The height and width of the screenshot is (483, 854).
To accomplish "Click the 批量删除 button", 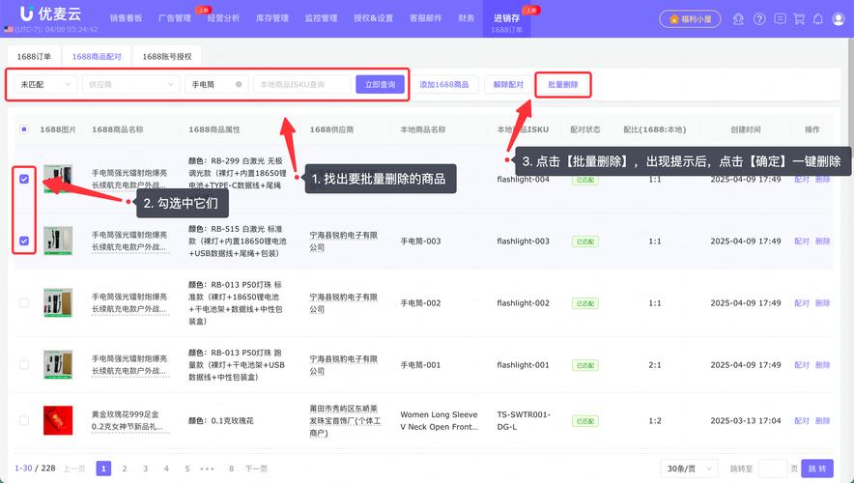I will click(563, 84).
